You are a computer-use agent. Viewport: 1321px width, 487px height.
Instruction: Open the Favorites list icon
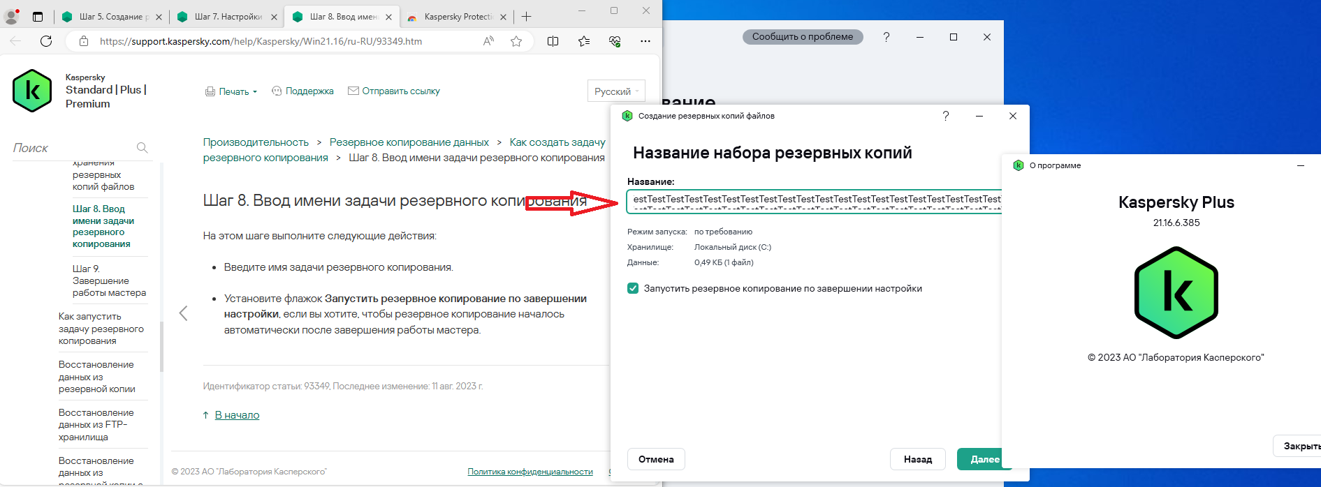(x=584, y=41)
